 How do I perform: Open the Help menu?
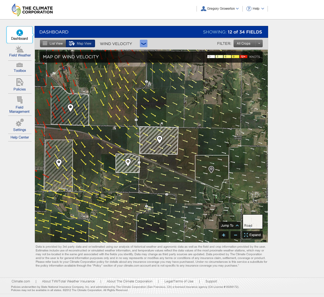pos(255,9)
